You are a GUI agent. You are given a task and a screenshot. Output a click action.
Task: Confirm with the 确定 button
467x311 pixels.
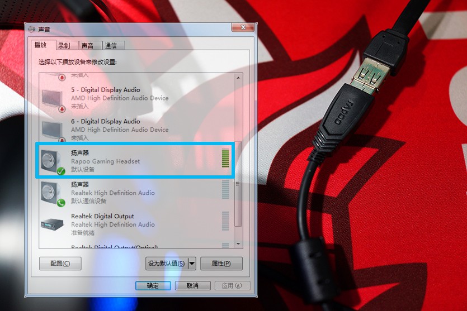153,285
